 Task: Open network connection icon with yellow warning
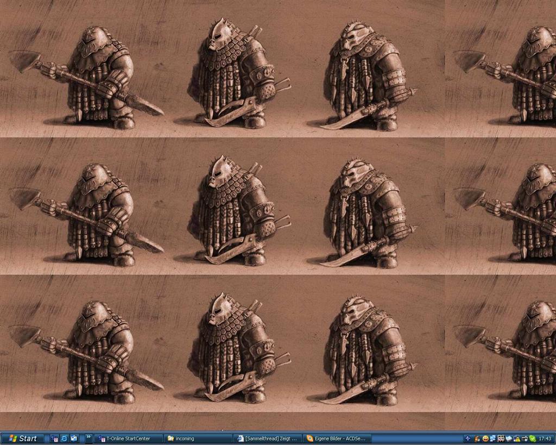pos(517,438)
